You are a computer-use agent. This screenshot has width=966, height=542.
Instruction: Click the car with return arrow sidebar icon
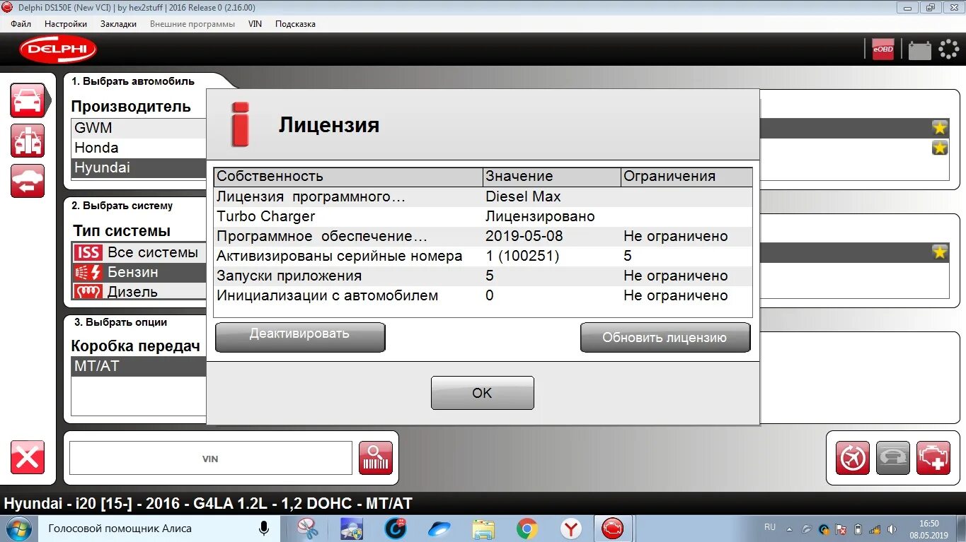tap(28, 181)
